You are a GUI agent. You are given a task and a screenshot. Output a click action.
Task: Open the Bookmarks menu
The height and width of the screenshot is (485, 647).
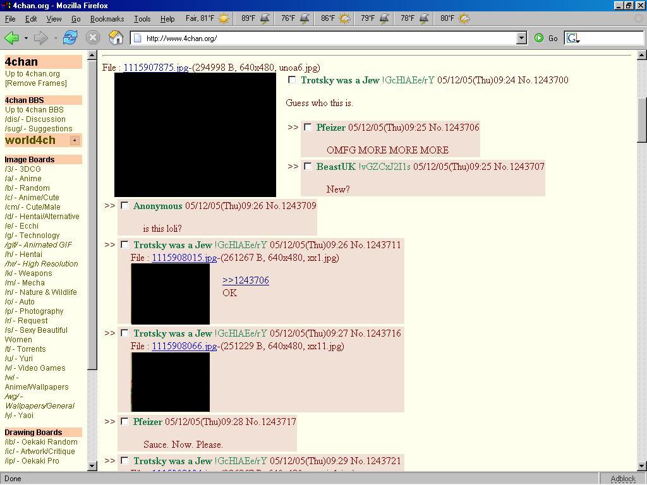pyautogui.click(x=107, y=19)
